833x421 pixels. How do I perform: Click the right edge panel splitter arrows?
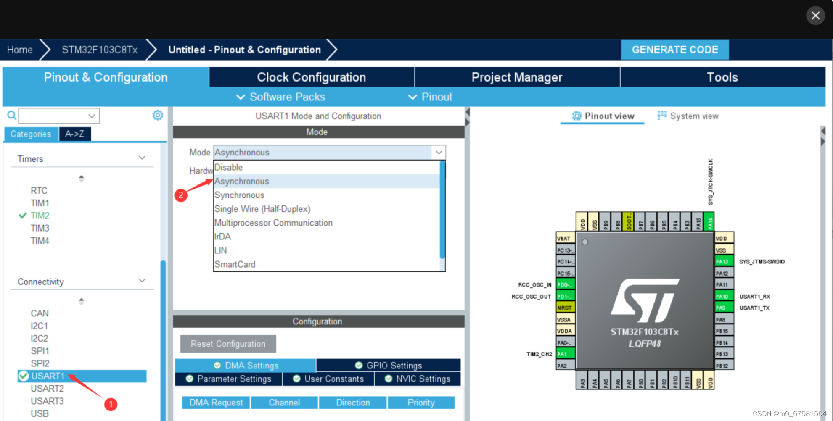pos(823,136)
